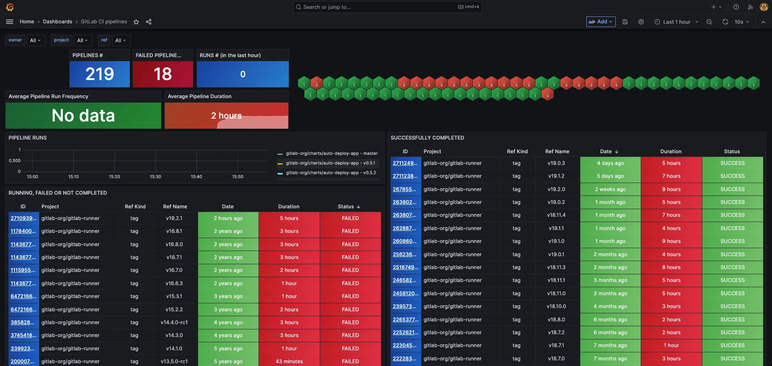The height and width of the screenshot is (366, 772).
Task: Open RUNS # (in the last hour) panel title
Action: tap(230, 55)
